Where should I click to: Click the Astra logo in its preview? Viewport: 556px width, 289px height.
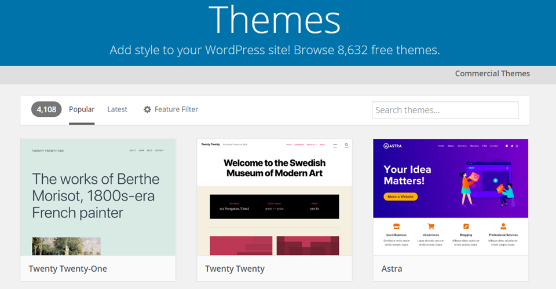(x=393, y=146)
